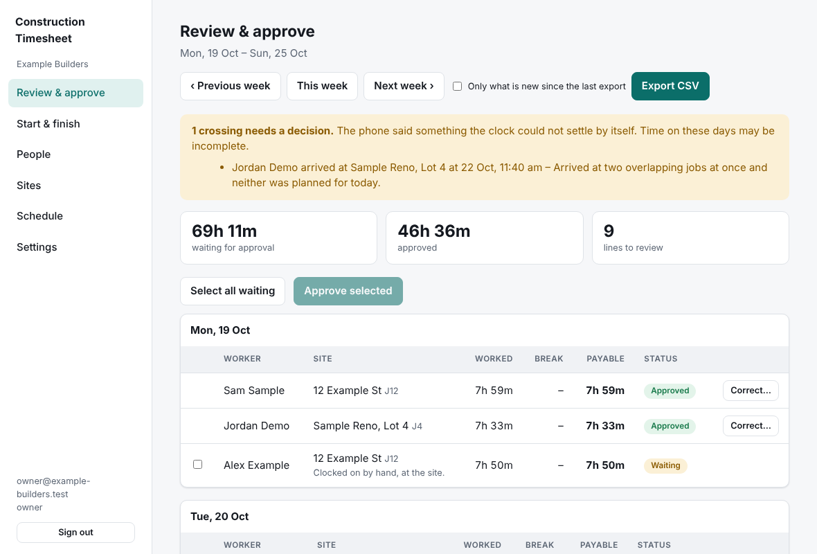Click the 'Example Builders' company name
817x554 pixels.
pos(52,64)
